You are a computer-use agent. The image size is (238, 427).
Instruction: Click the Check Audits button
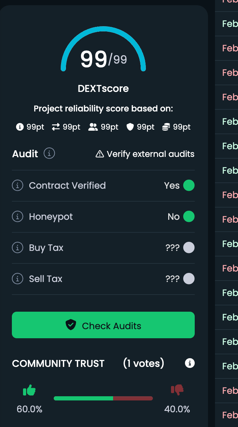point(103,325)
